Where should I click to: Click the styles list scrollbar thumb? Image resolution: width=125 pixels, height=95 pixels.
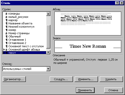[x=48, y=37]
